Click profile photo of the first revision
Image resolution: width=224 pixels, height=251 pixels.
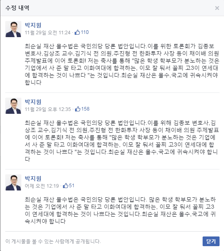[13, 29]
